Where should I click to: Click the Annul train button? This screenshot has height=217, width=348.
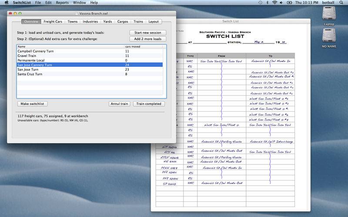coord(119,104)
